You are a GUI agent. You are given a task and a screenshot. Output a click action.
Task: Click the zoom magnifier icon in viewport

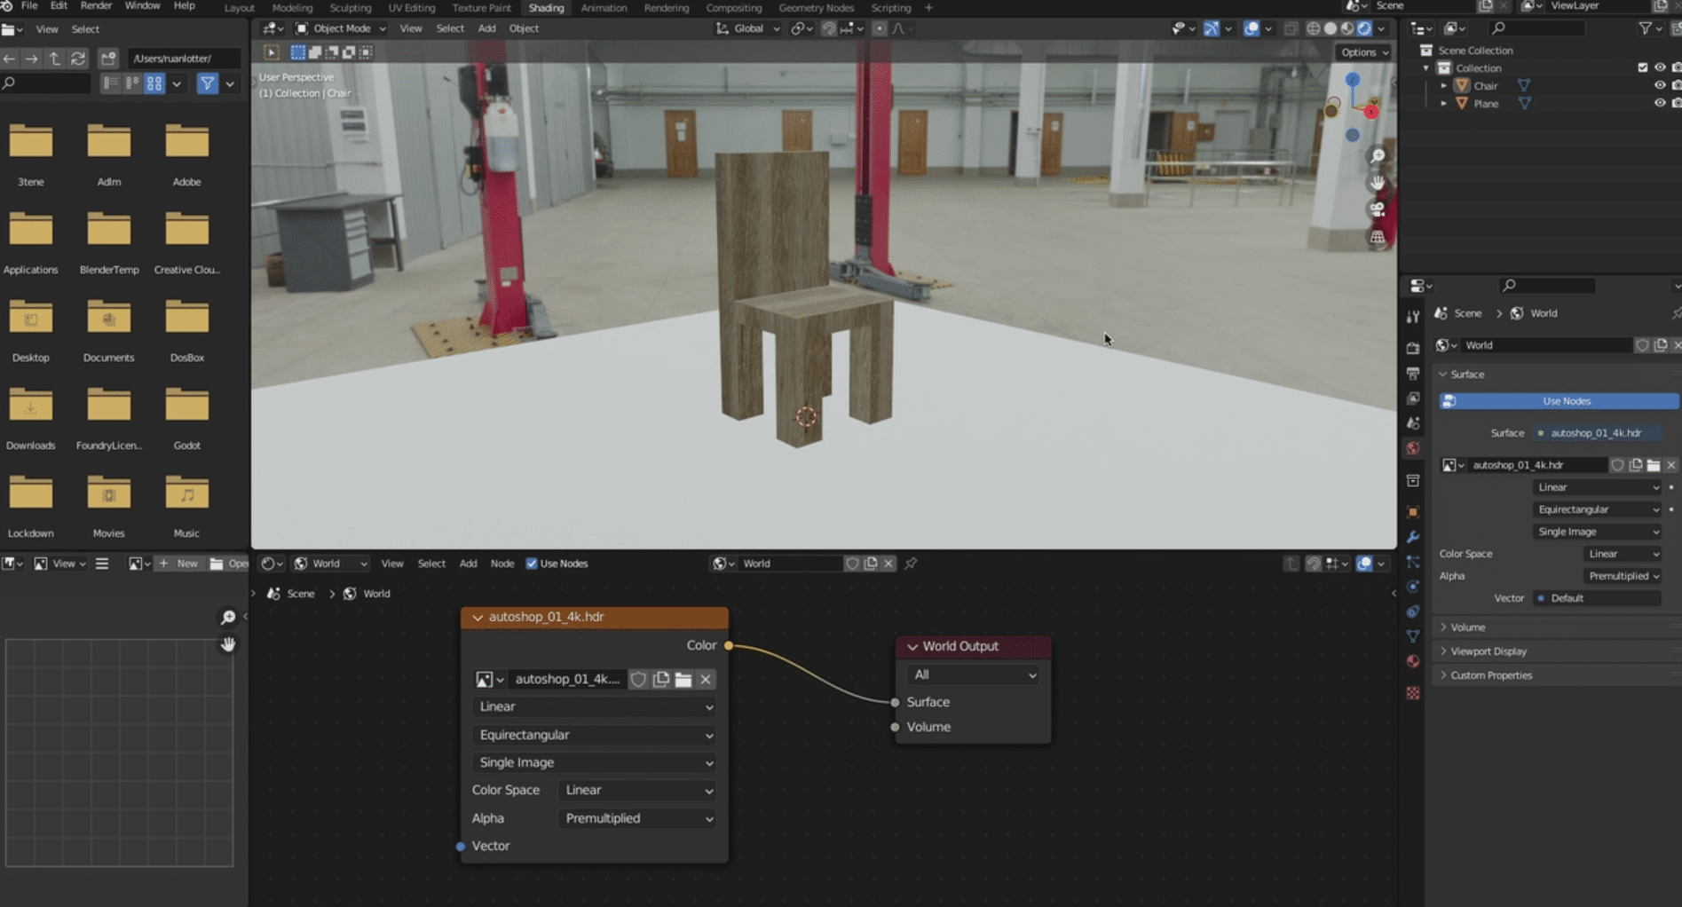coord(1378,156)
